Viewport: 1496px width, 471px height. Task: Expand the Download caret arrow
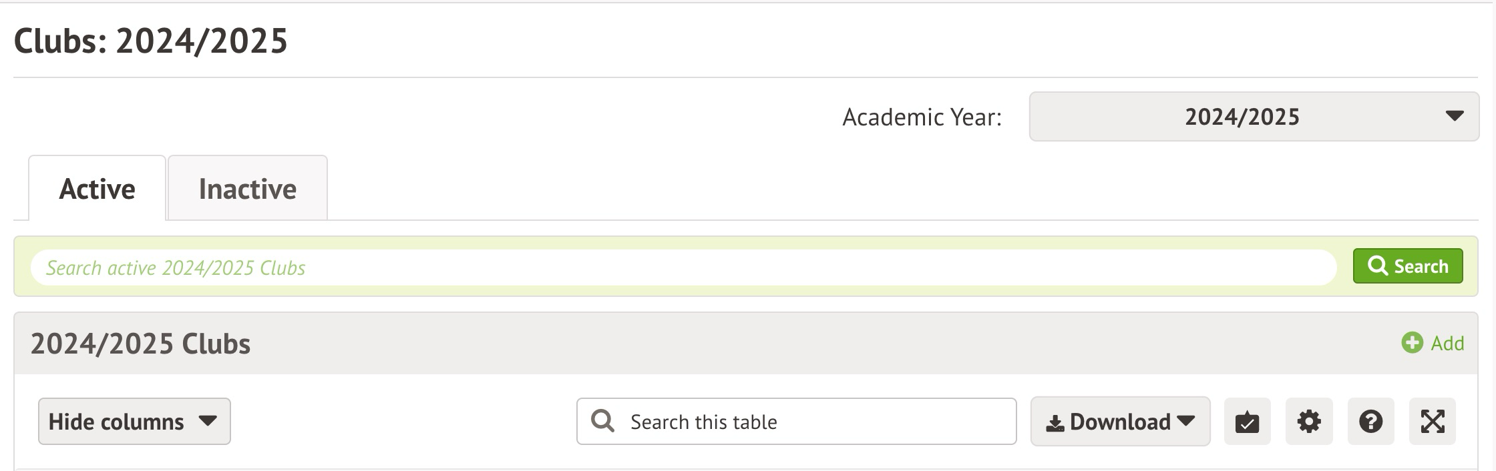pyautogui.click(x=1186, y=421)
